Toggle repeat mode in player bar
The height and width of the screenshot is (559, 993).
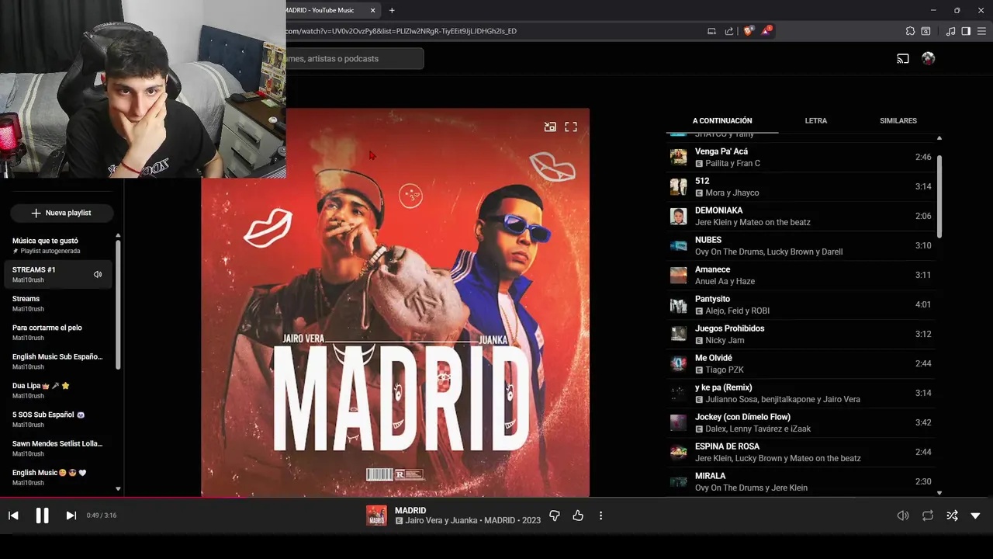(927, 516)
